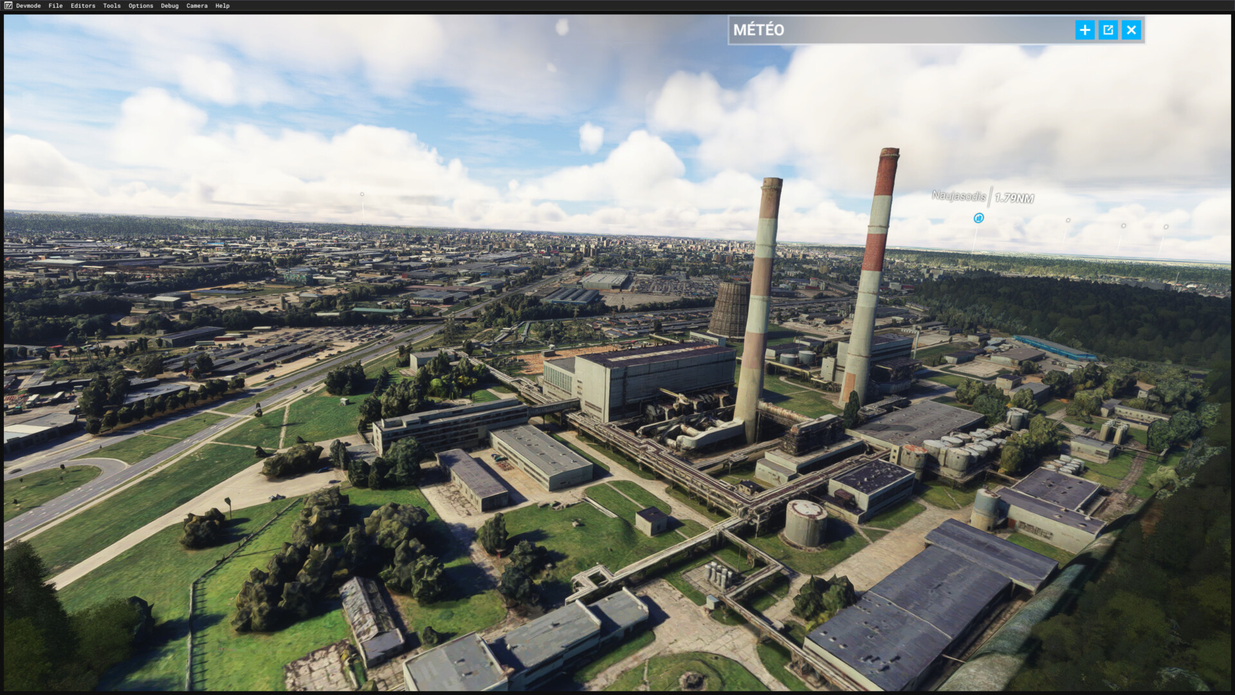The width and height of the screenshot is (1235, 695).
Task: Open the Debug menu
Action: pyautogui.click(x=170, y=6)
